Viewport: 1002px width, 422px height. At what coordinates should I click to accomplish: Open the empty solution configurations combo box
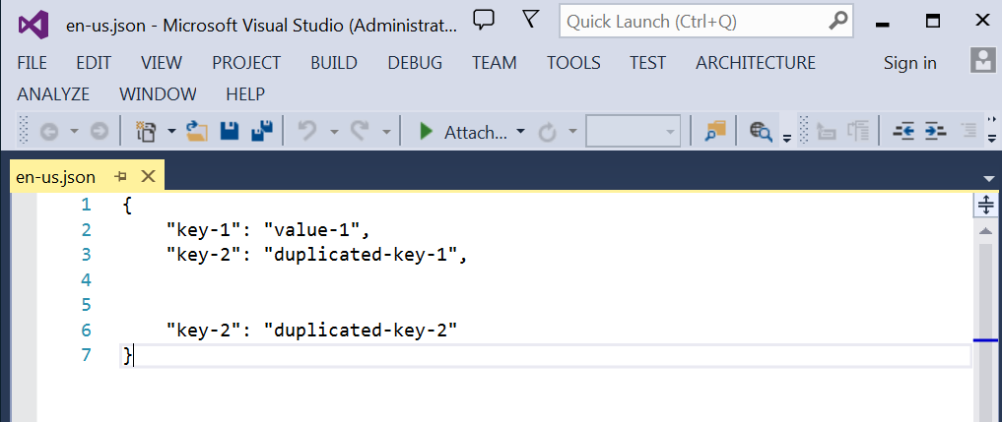(633, 132)
